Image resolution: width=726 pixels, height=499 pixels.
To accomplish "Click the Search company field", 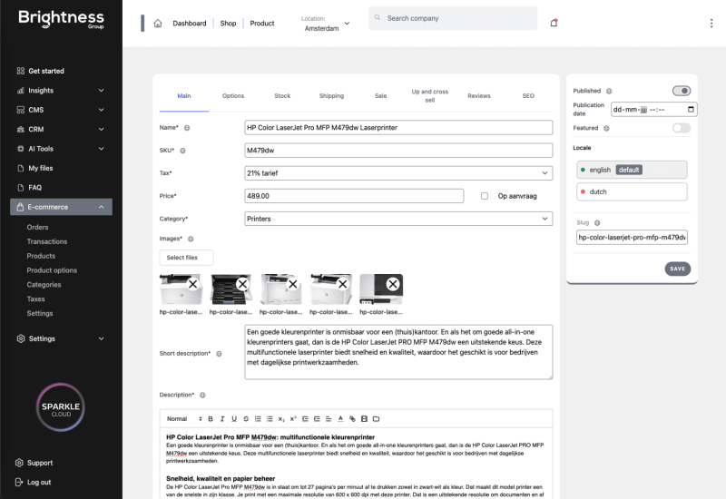I will click(453, 18).
